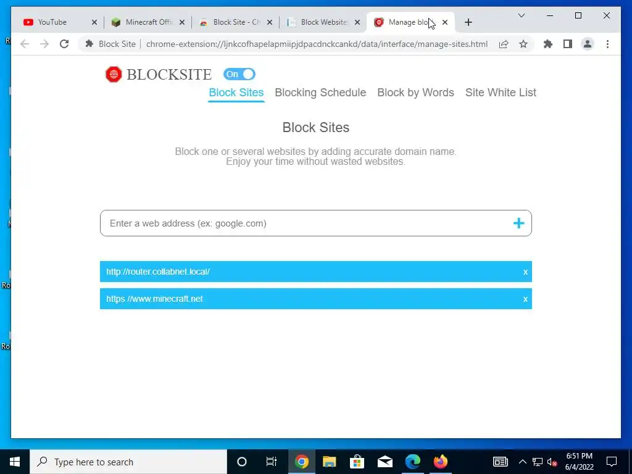Close the Block Website tab

click(x=357, y=22)
